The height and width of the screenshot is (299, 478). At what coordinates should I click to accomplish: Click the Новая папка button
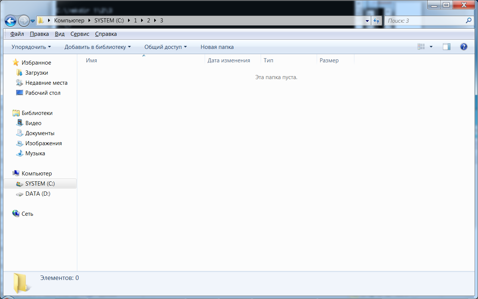tap(217, 47)
